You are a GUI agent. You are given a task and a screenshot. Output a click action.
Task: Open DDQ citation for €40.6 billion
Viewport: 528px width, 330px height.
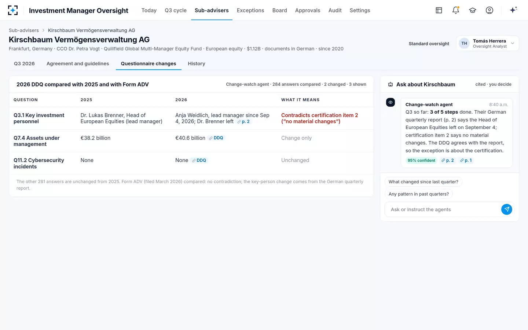pos(216,138)
